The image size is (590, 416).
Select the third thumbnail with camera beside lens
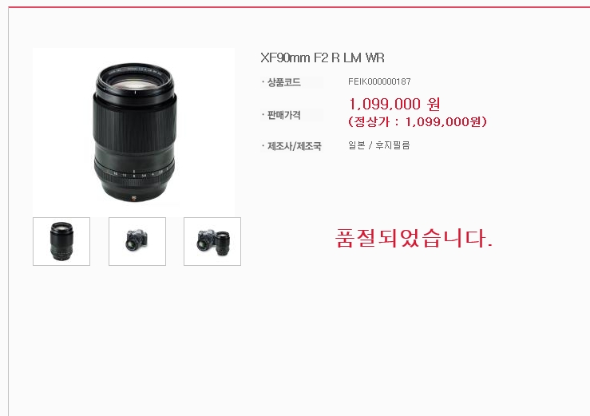[x=212, y=241]
